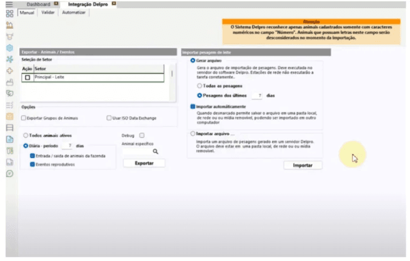Image resolution: width=410 pixels, height=261 pixels.
Task: Enable Usar ISO Data Exchange checkbox
Action: 109,118
